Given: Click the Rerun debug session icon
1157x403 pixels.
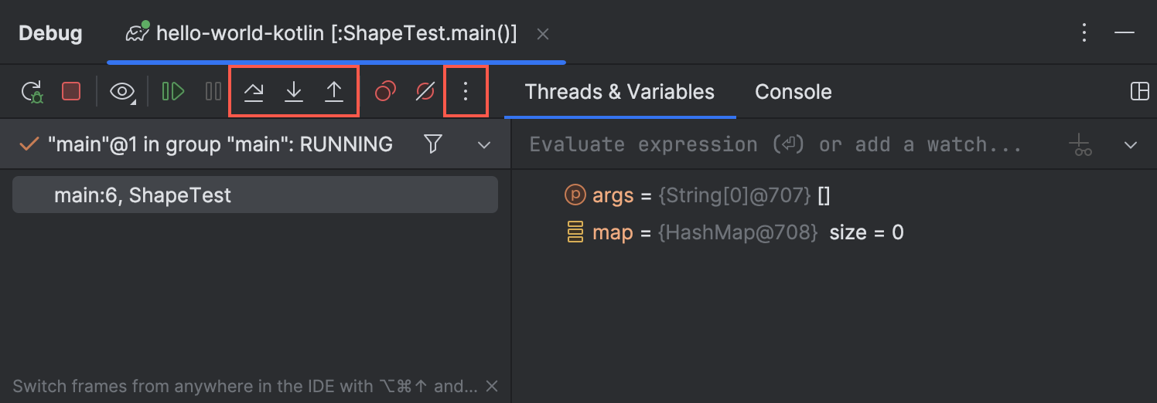Looking at the screenshot, I should 32,92.
